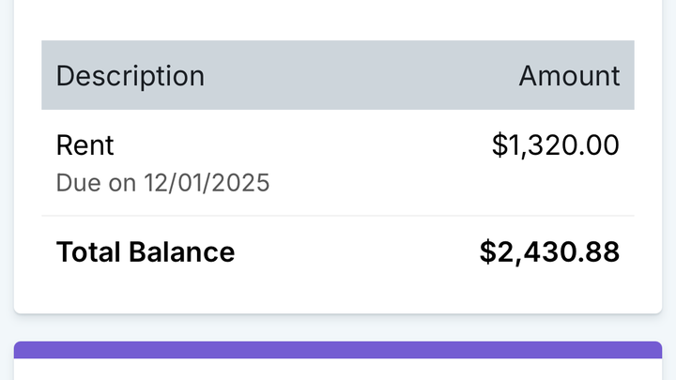Select the $1,320.00 rent amount
Image resolution: width=676 pixels, height=380 pixels.
coord(555,145)
